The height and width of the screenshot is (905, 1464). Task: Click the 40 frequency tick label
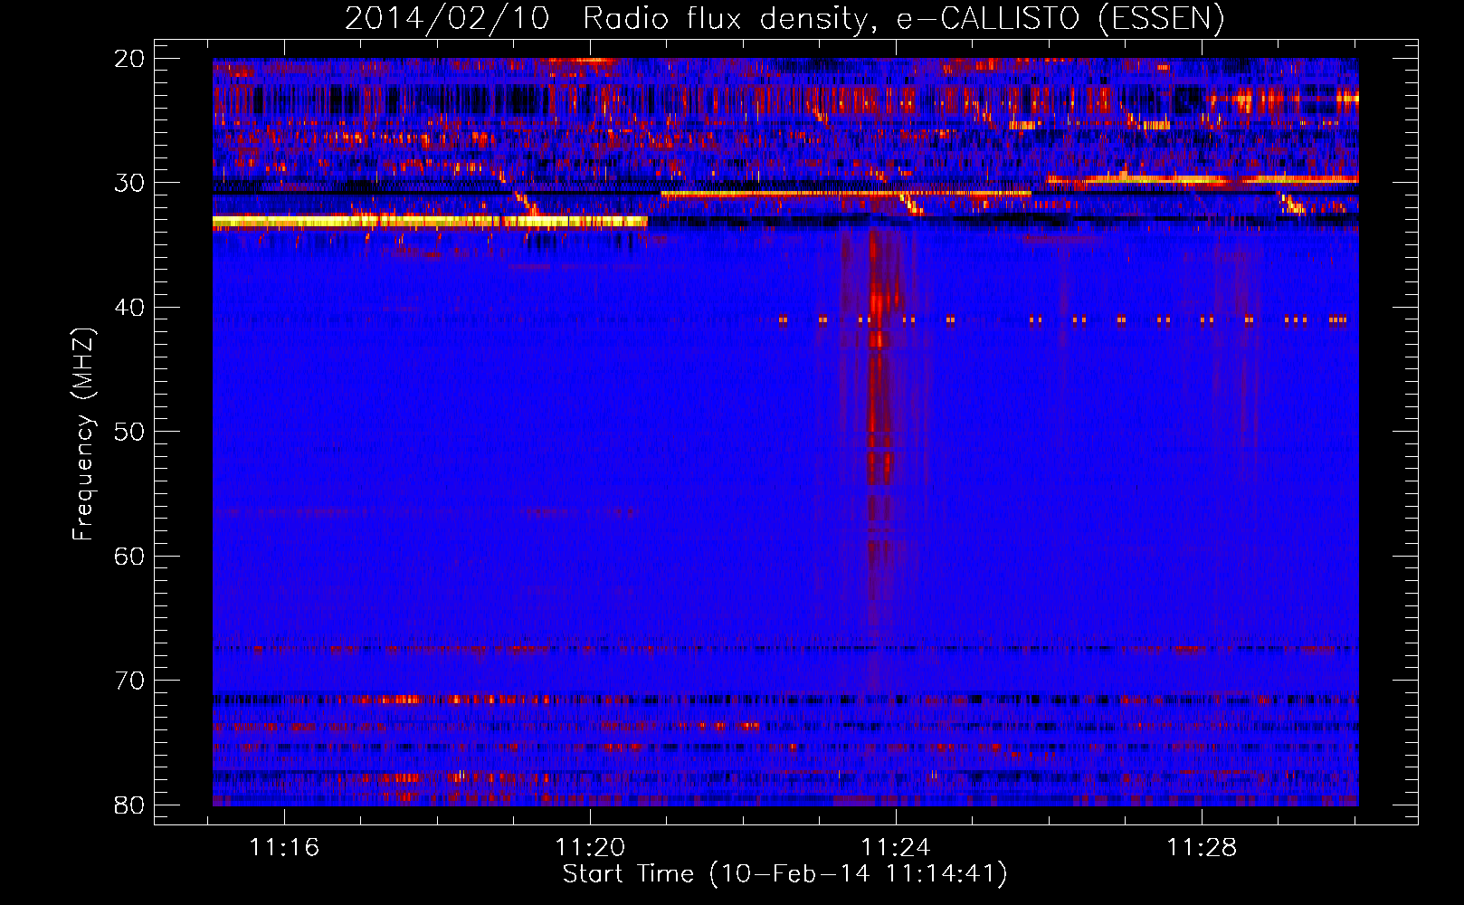pyautogui.click(x=130, y=308)
